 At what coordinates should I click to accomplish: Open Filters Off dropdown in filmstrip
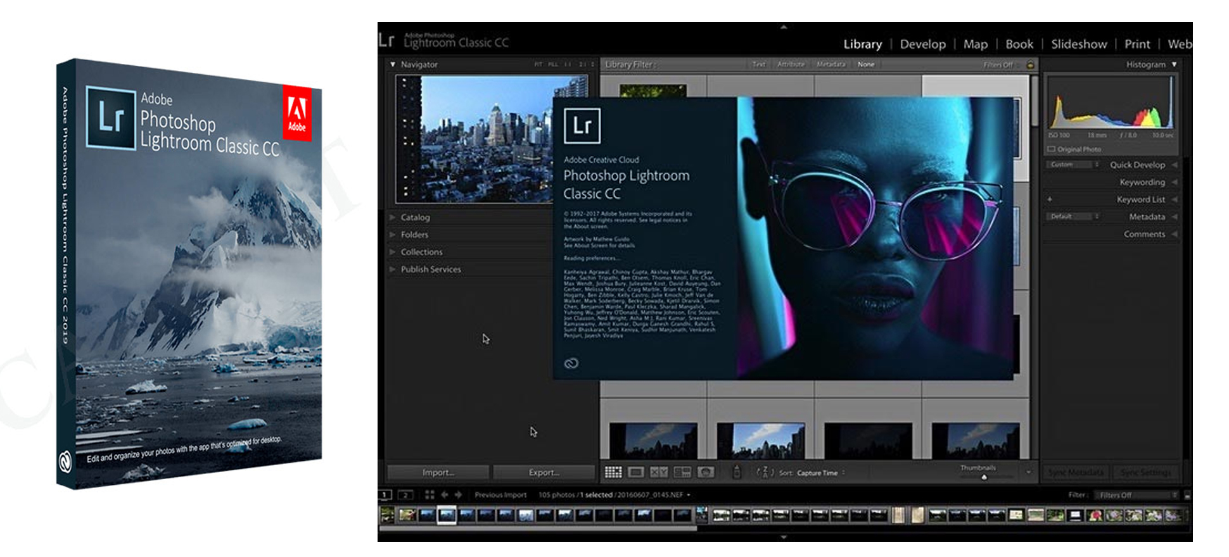pyautogui.click(x=1137, y=495)
